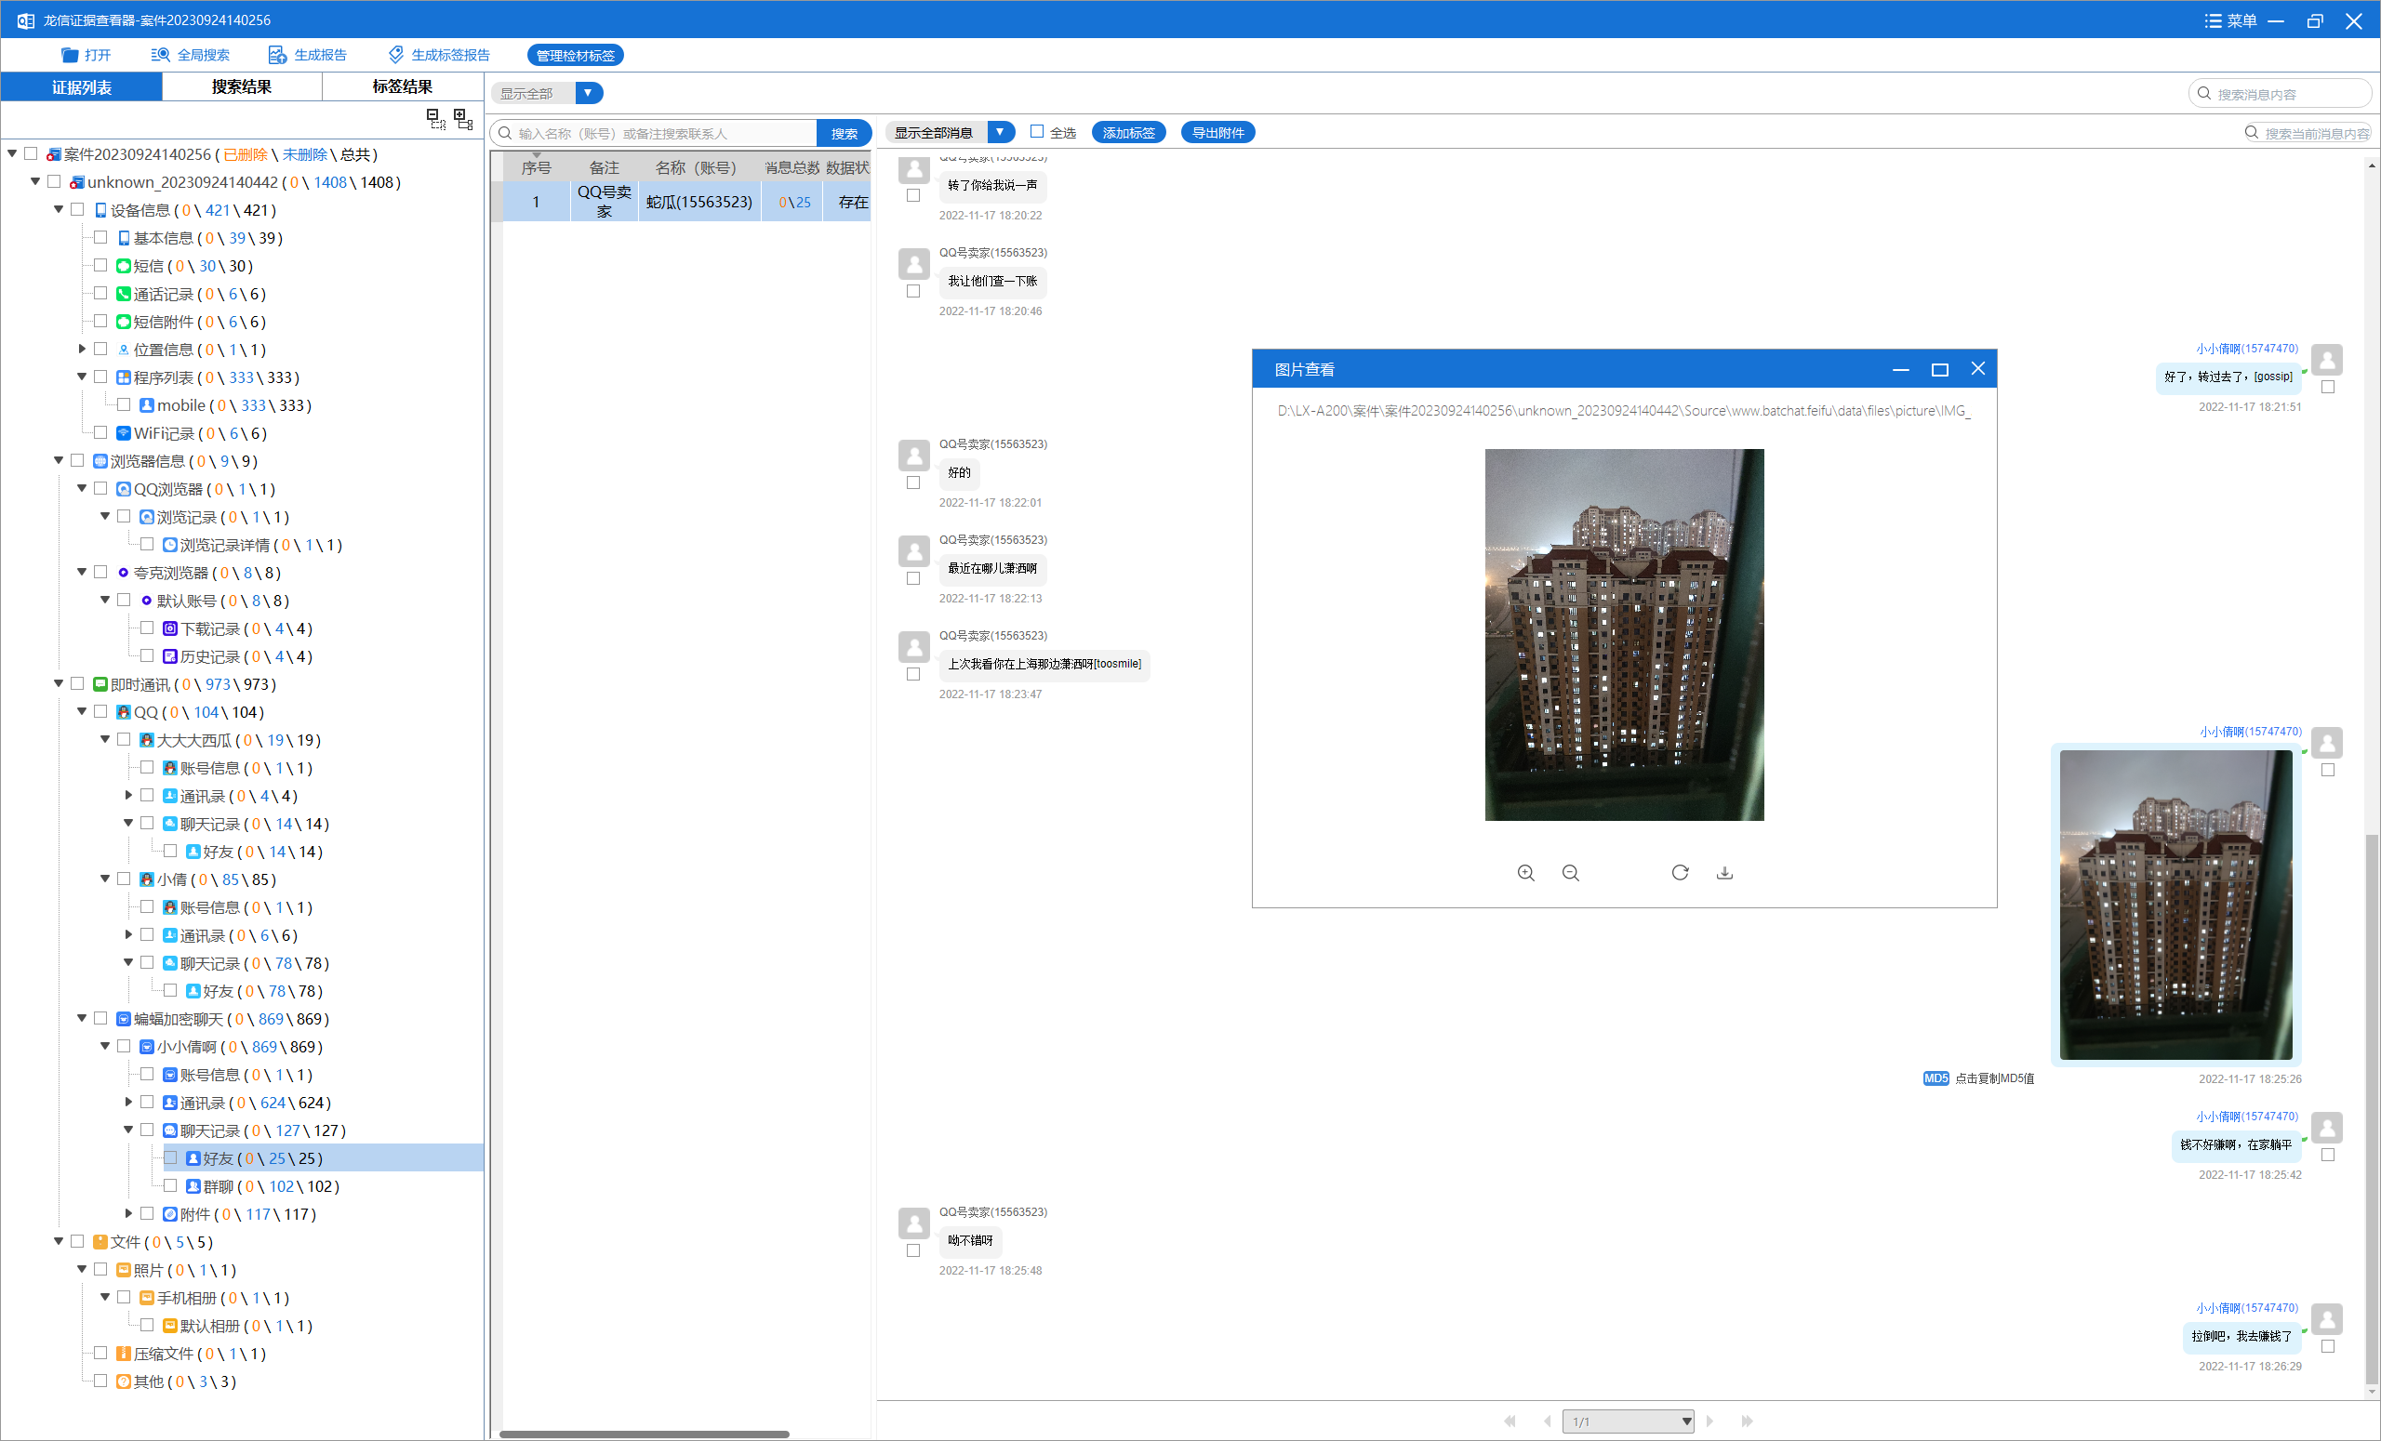Click 名称（账号）column header

pyautogui.click(x=699, y=167)
